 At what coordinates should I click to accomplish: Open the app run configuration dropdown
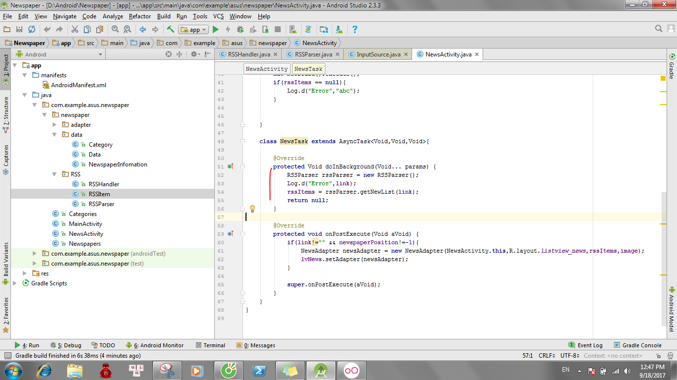point(193,30)
